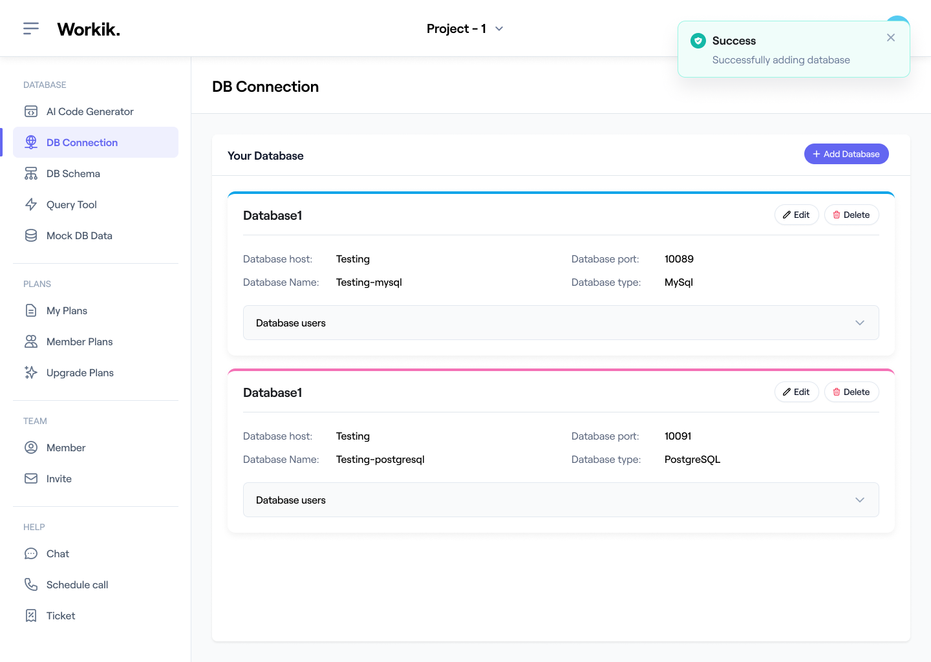Screen dimensions: 931x662
Task: Navigate to Member Plans
Action: click(80, 341)
